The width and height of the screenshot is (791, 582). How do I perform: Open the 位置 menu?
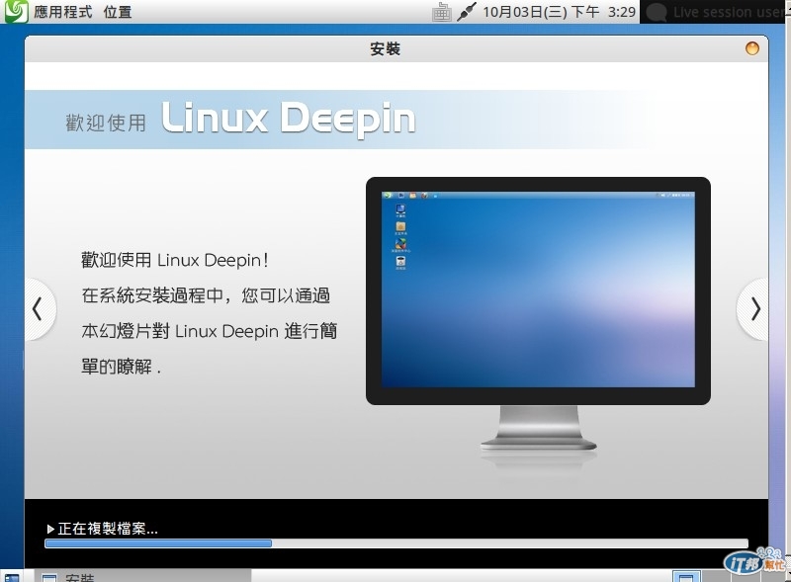click(118, 12)
